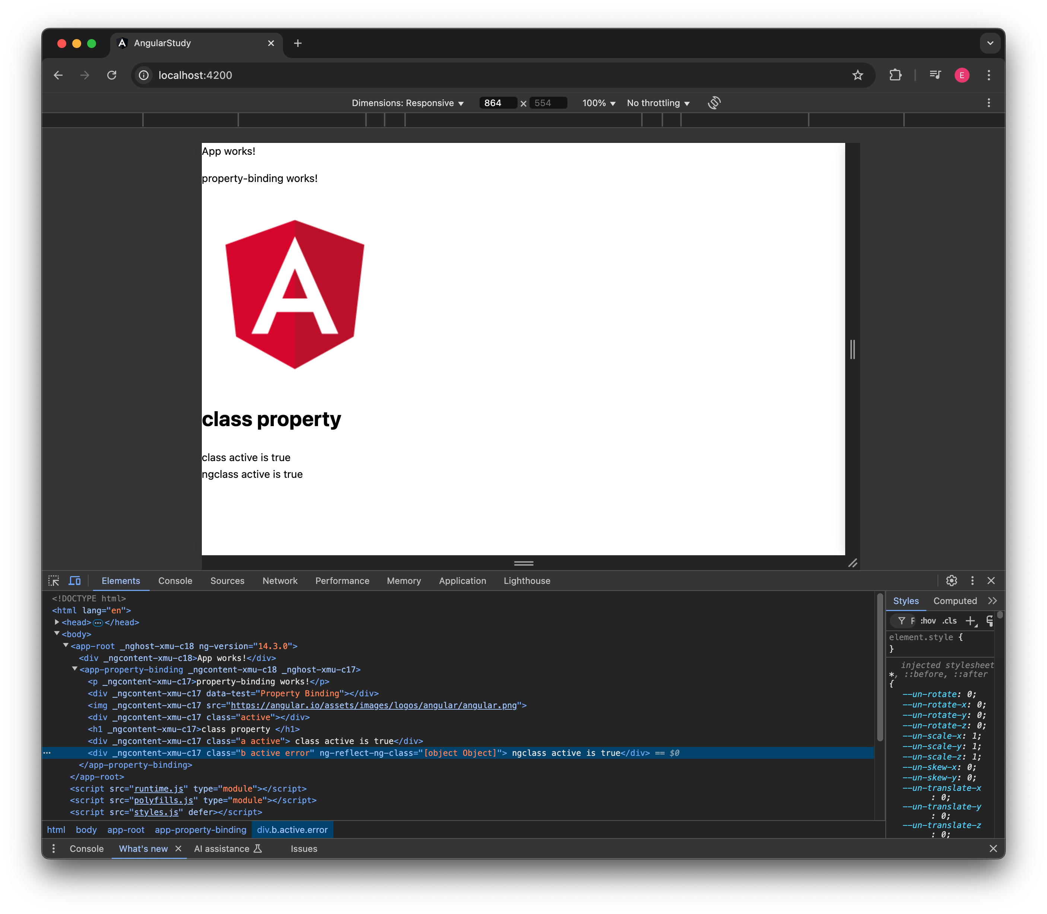Image resolution: width=1047 pixels, height=914 pixels.
Task: Reload the page
Action: [112, 76]
